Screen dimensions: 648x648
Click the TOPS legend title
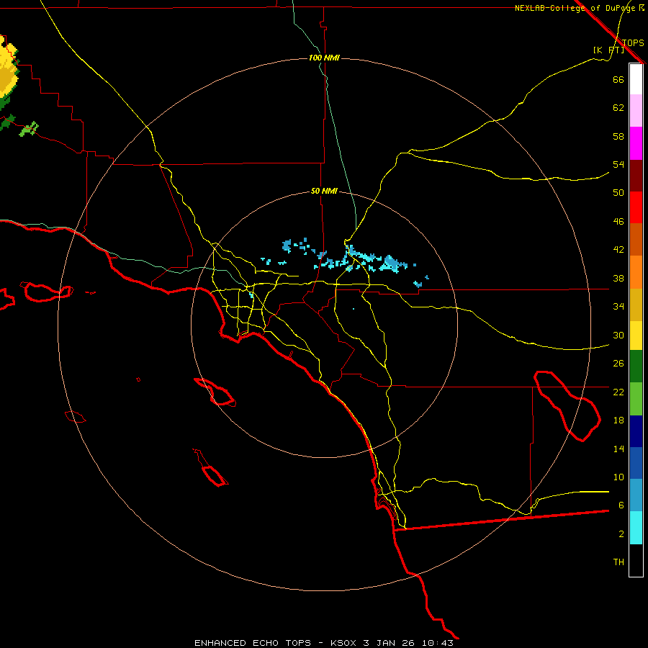pos(633,42)
